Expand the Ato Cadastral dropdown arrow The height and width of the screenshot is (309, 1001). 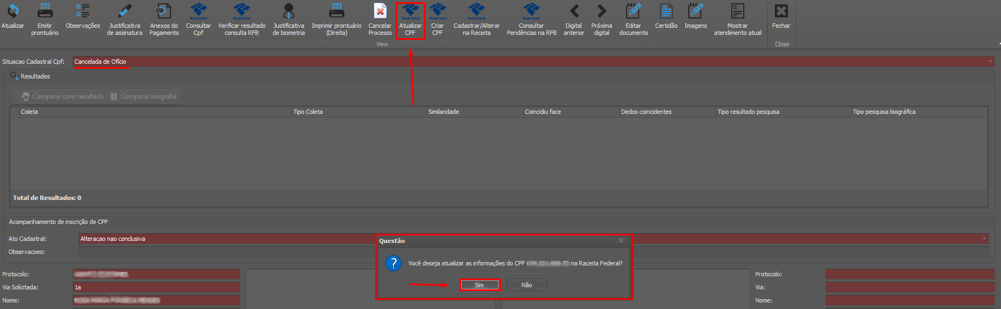tap(984, 239)
